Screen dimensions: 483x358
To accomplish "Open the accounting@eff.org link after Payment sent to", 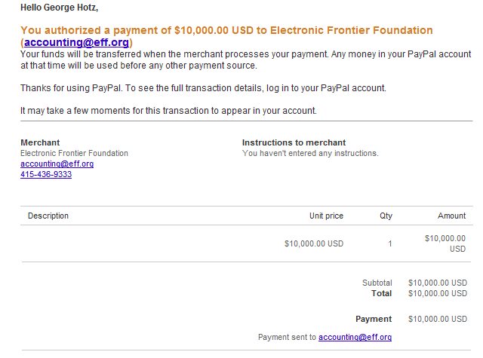I will (x=355, y=338).
